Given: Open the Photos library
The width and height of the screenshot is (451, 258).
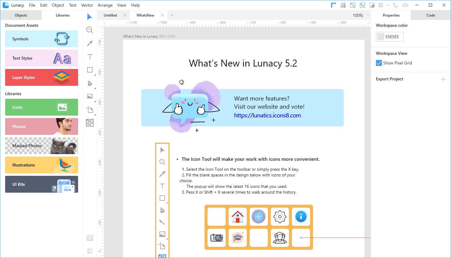Looking at the screenshot, I should coord(42,126).
